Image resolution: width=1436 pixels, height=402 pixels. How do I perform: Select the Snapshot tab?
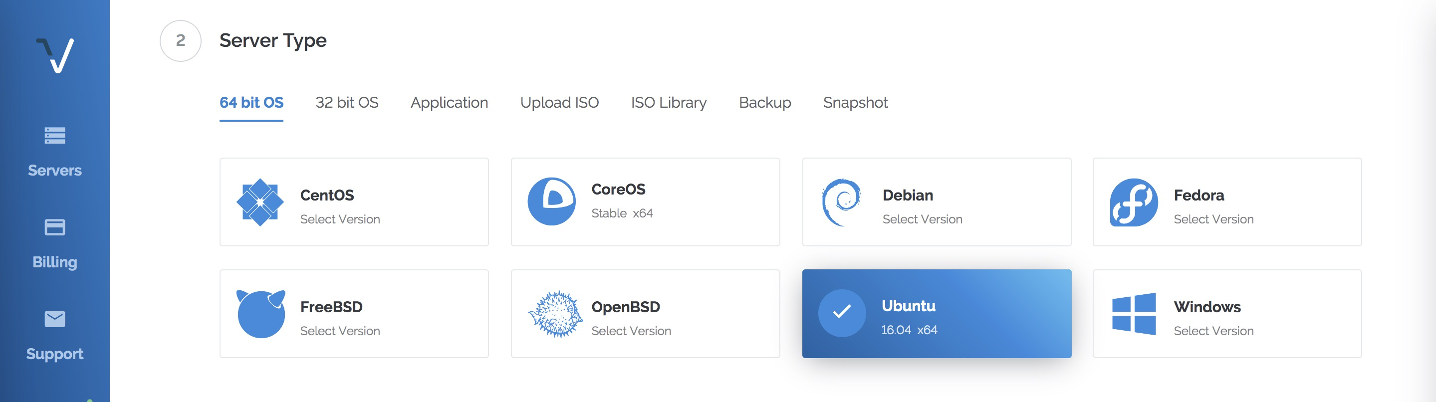point(855,103)
